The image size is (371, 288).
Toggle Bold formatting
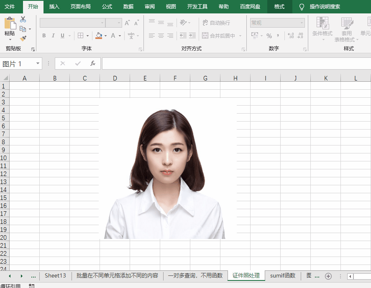[44, 36]
